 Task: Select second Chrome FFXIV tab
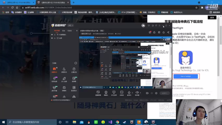[53, 2]
